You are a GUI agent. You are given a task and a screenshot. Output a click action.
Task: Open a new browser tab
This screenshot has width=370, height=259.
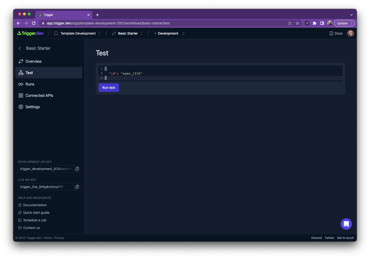[x=97, y=15]
